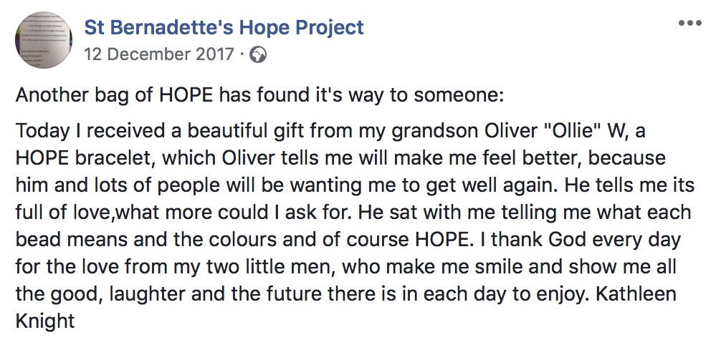The image size is (711, 345).
Task: Click the word 'Knight' on the last line
Action: [45, 321]
